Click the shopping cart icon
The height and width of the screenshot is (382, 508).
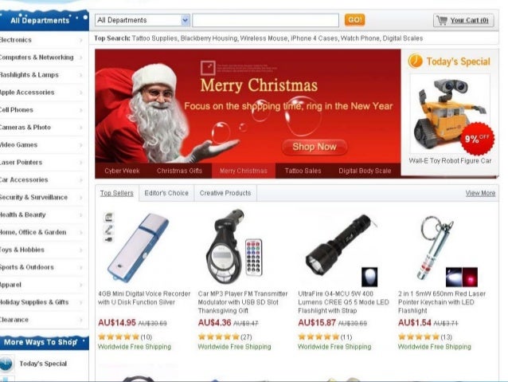(x=442, y=20)
